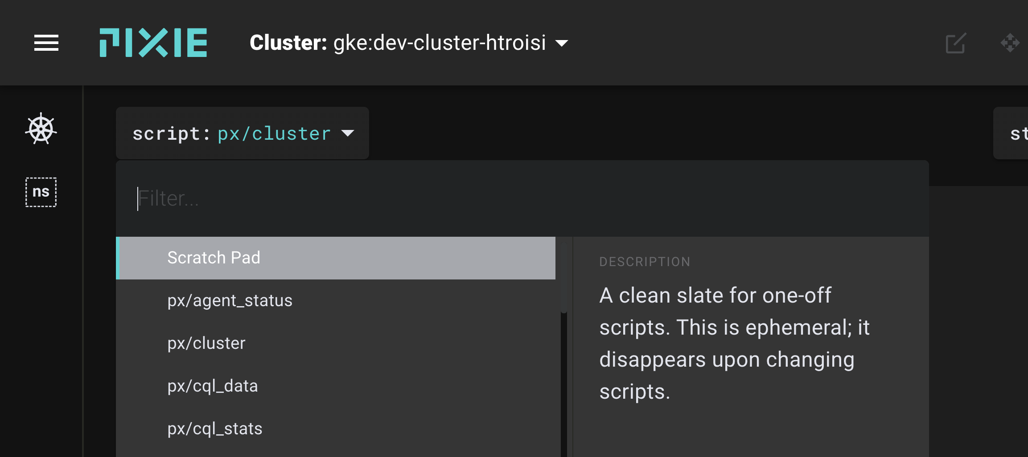Select px/cluster in the script list
This screenshot has height=457, width=1028.
click(x=206, y=344)
